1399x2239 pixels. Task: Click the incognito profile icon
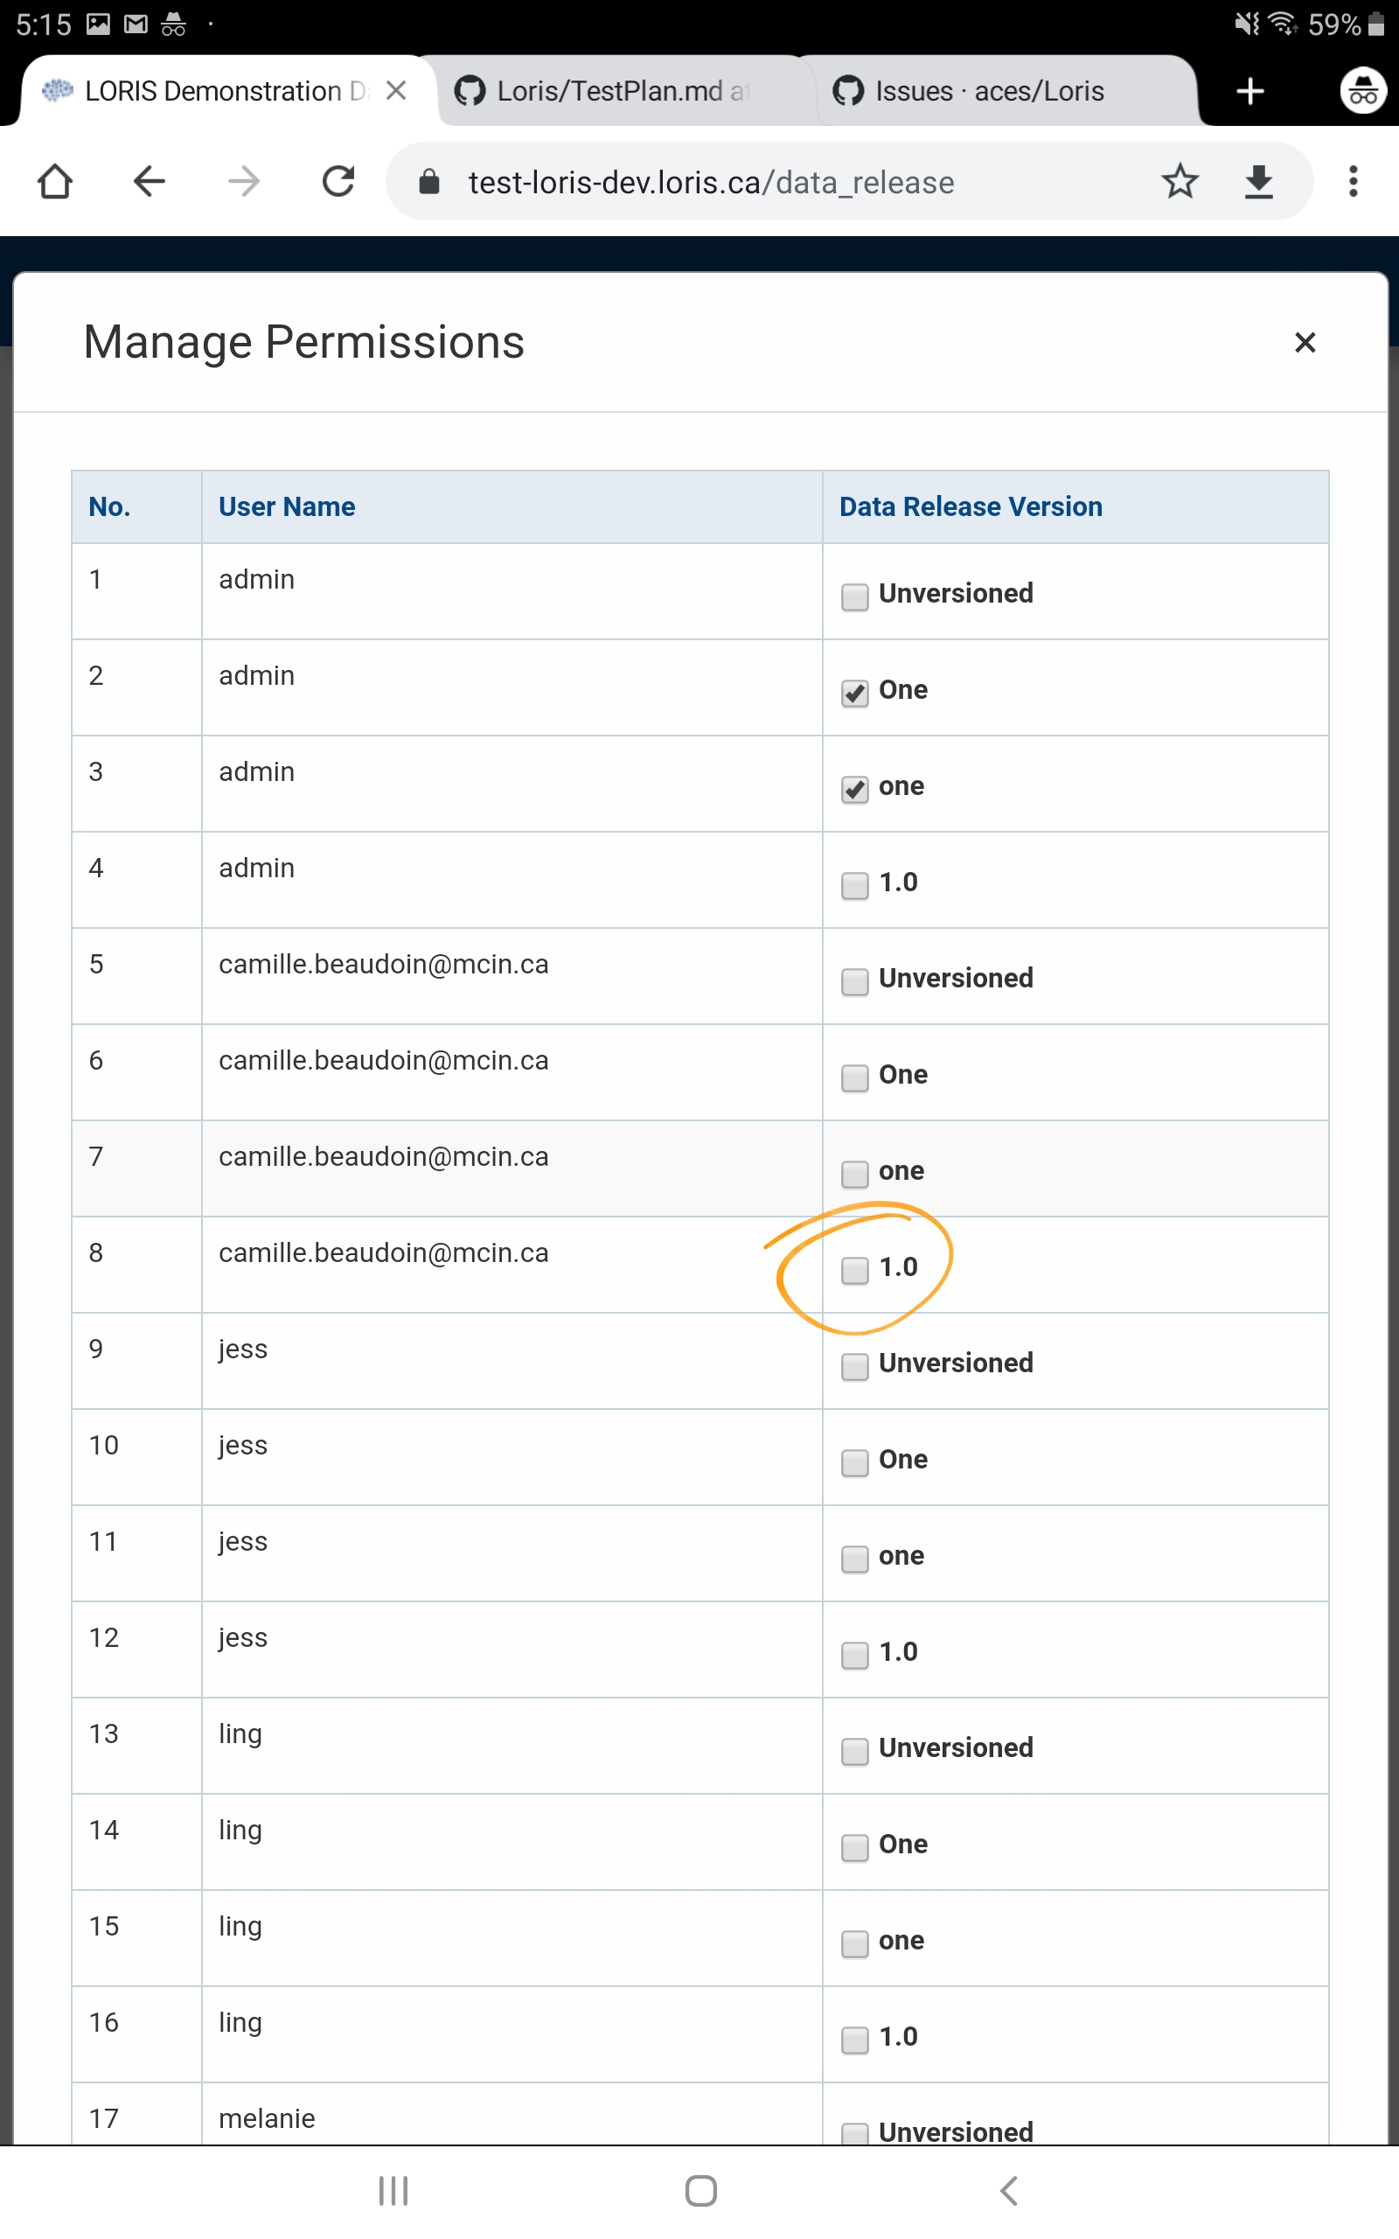pos(1361,91)
